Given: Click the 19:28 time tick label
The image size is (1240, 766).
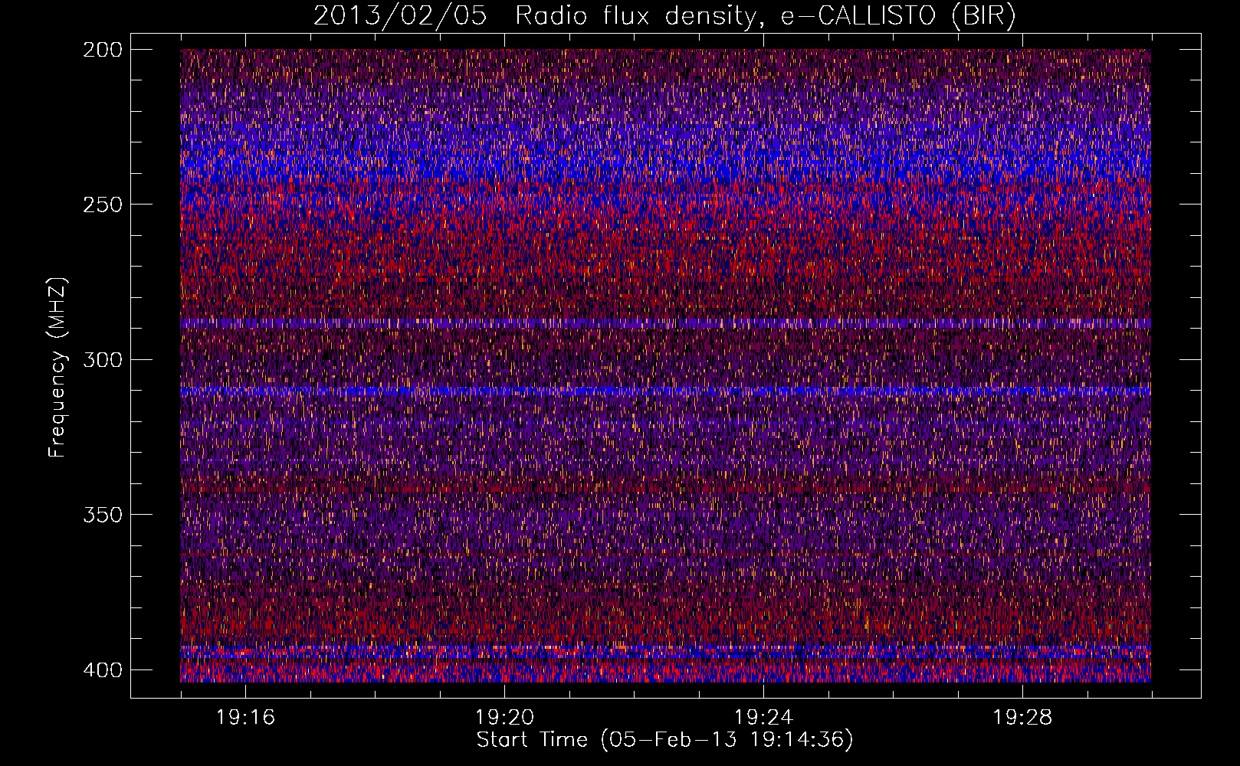Looking at the screenshot, I should (x=1022, y=718).
